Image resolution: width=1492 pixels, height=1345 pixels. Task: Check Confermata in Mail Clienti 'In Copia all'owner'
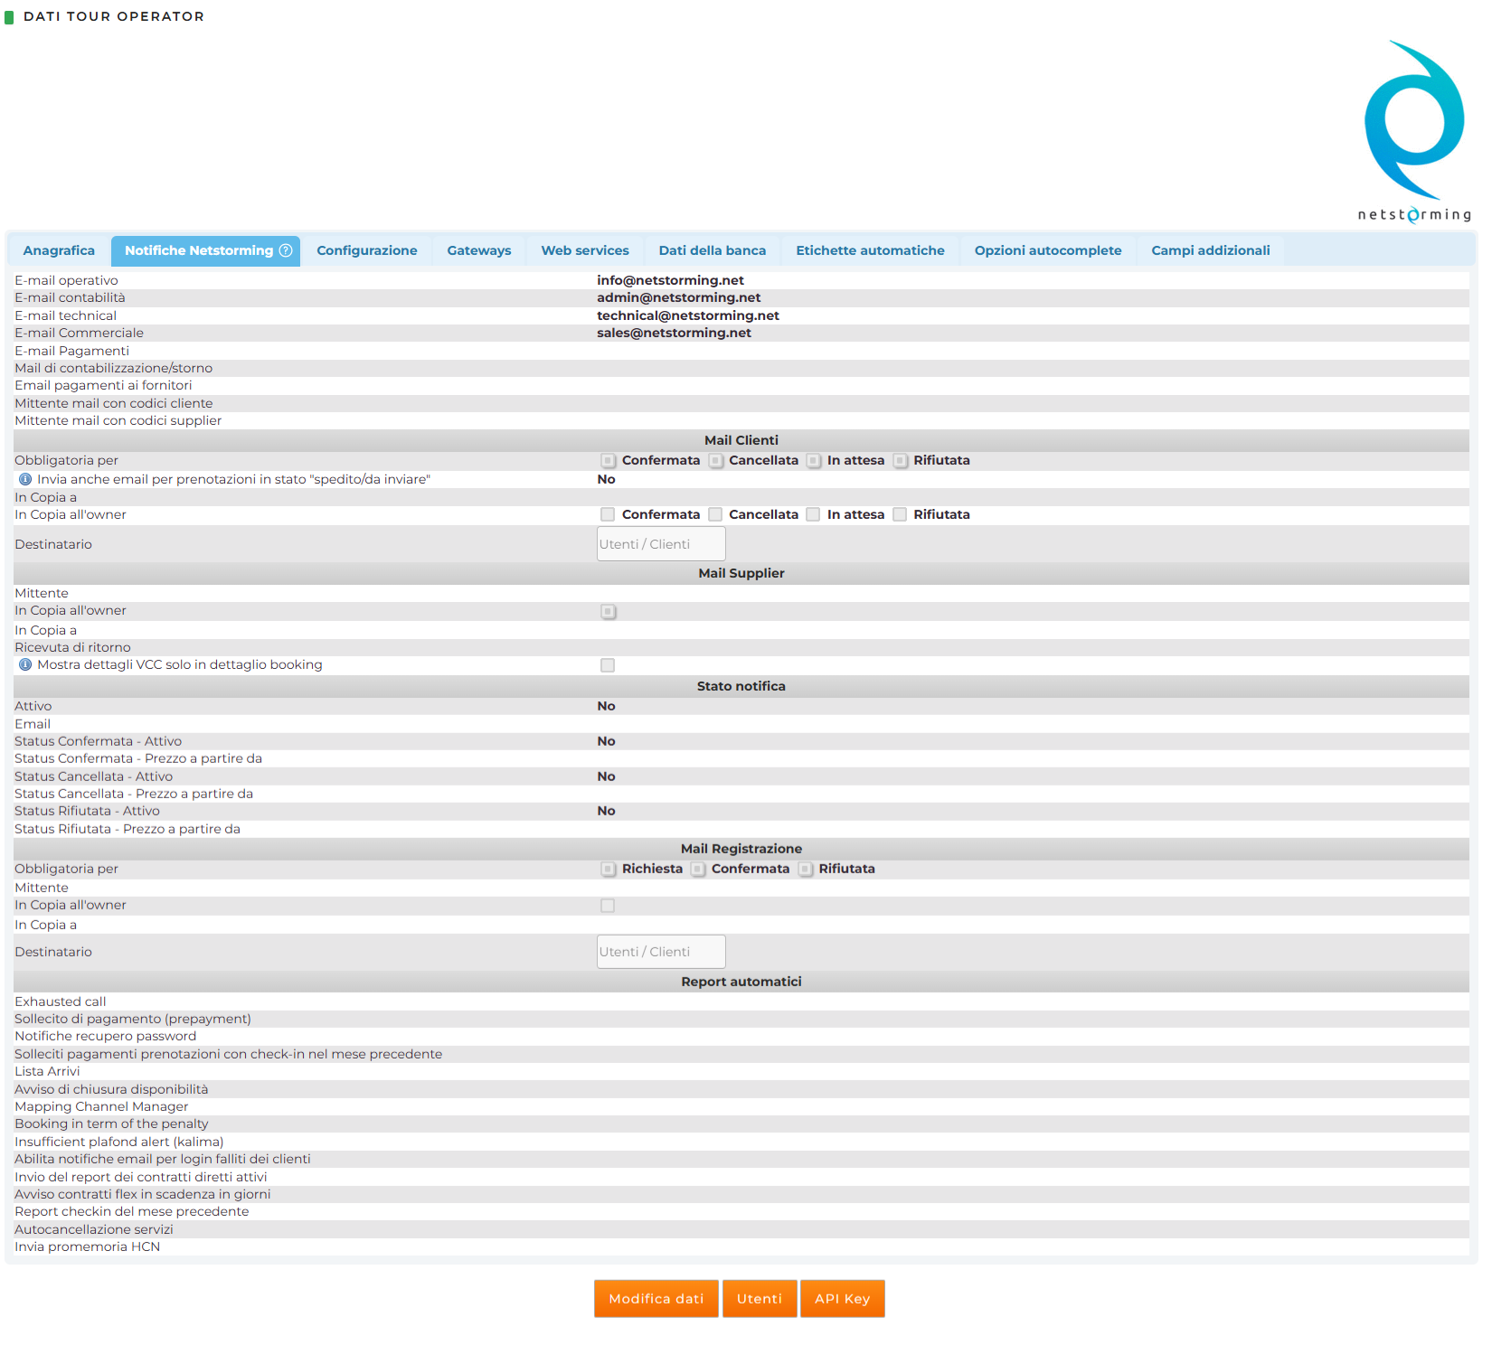(x=608, y=514)
